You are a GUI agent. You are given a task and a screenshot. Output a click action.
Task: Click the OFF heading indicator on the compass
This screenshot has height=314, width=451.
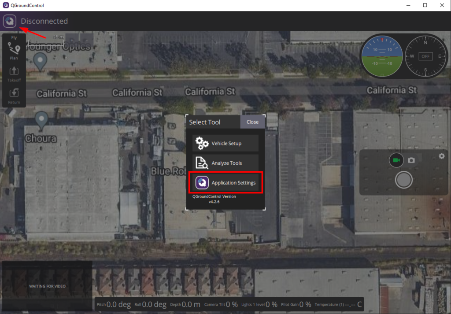pyautogui.click(x=425, y=56)
